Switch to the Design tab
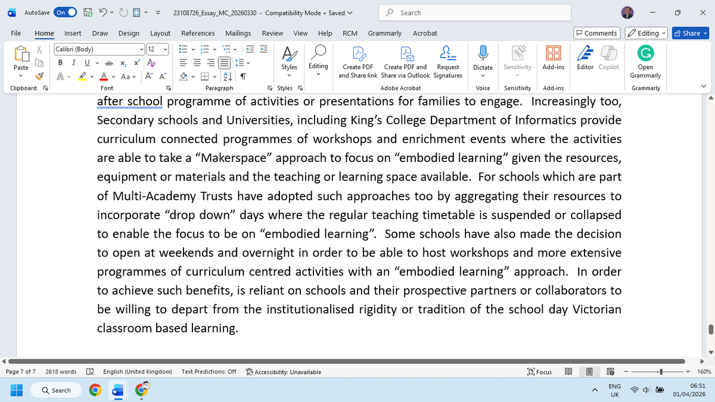This screenshot has height=402, width=715. tap(129, 33)
